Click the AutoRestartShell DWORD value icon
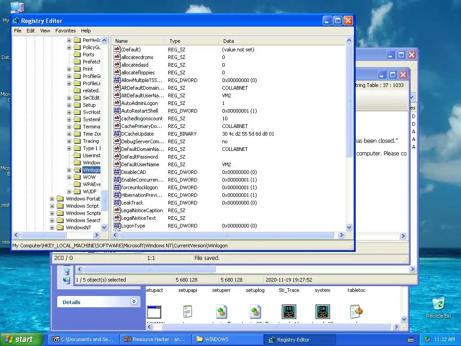The image size is (461, 346). click(x=117, y=111)
